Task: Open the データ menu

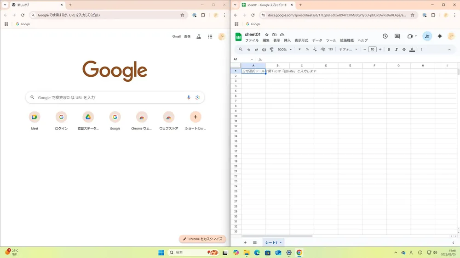Action: pos(317,40)
